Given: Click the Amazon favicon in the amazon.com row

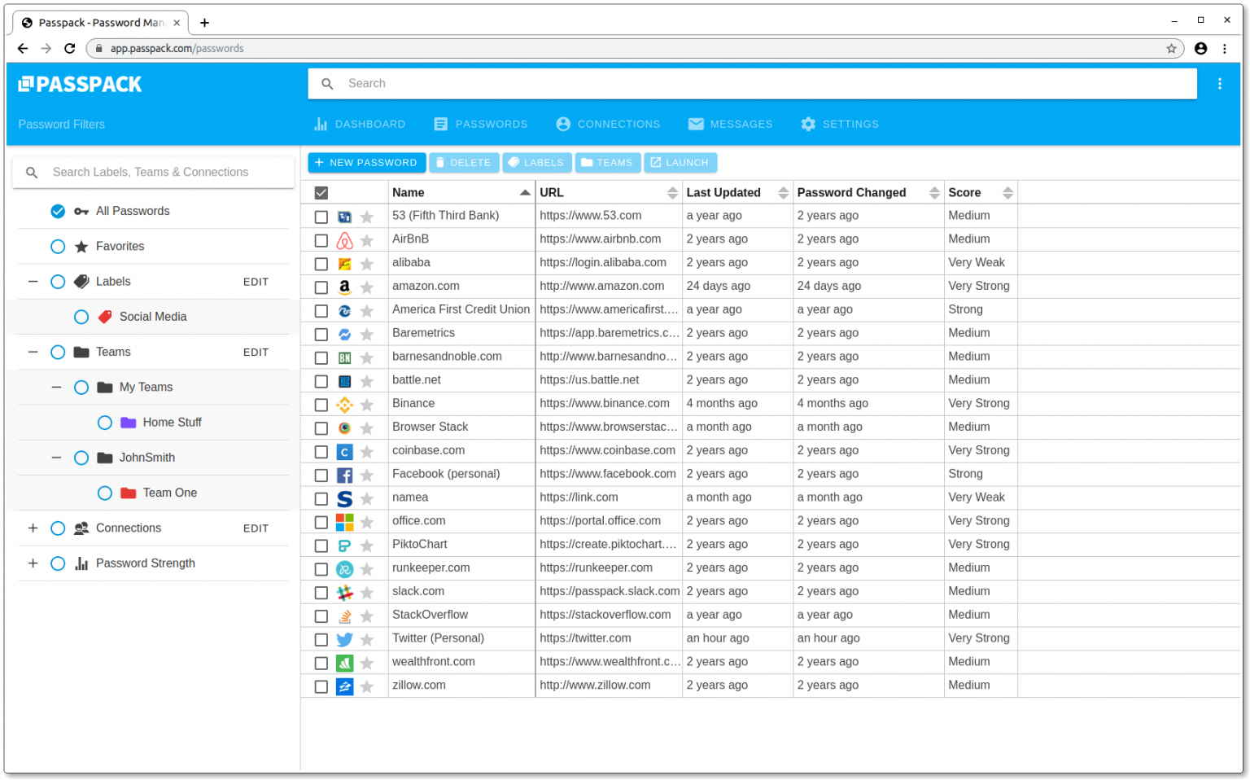Looking at the screenshot, I should tap(344, 287).
